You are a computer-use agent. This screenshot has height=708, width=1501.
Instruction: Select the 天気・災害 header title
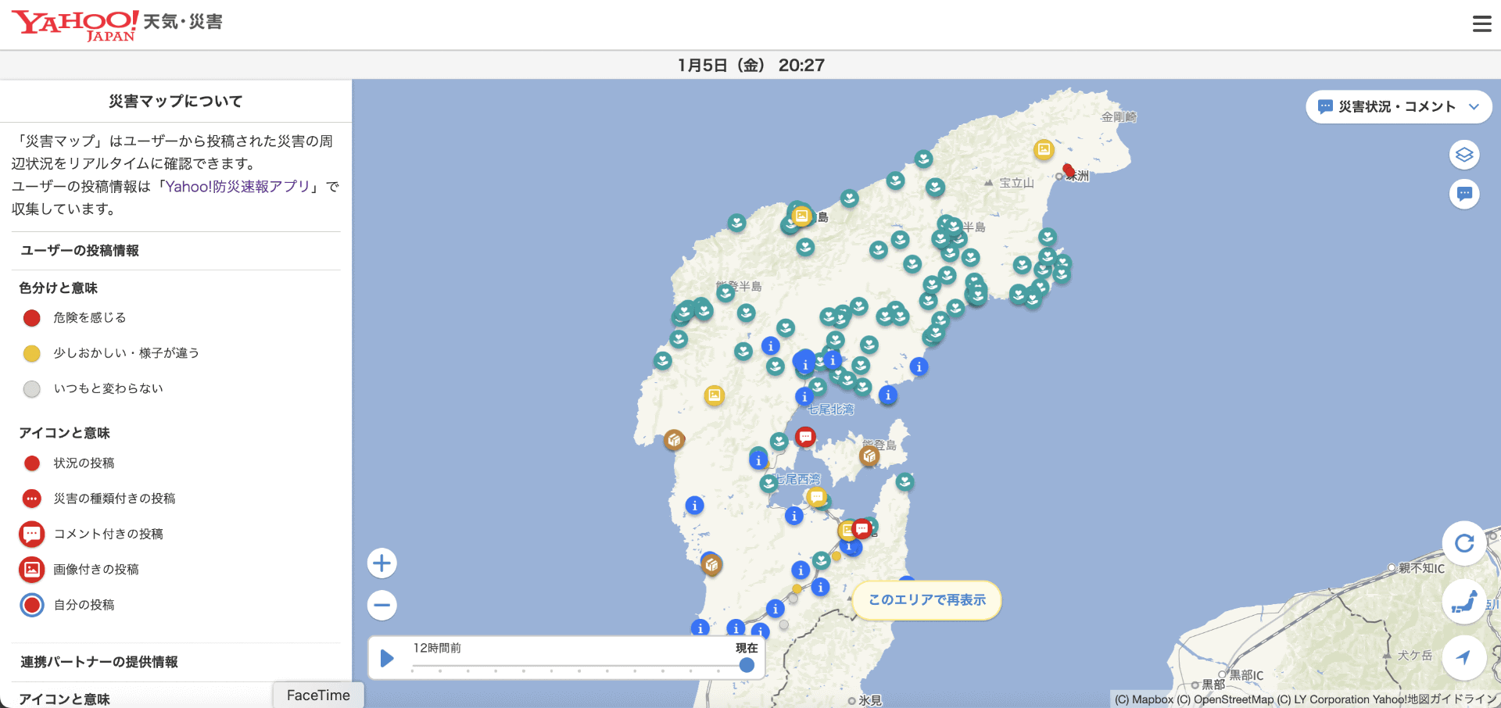[x=183, y=22]
